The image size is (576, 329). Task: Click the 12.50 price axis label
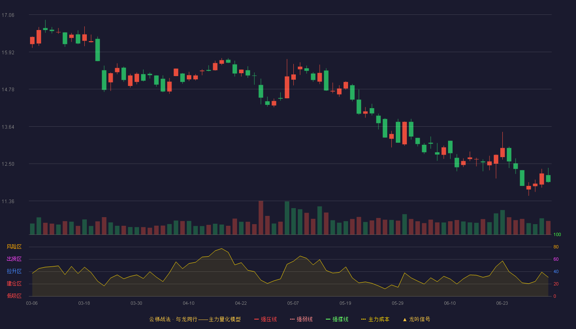8,164
